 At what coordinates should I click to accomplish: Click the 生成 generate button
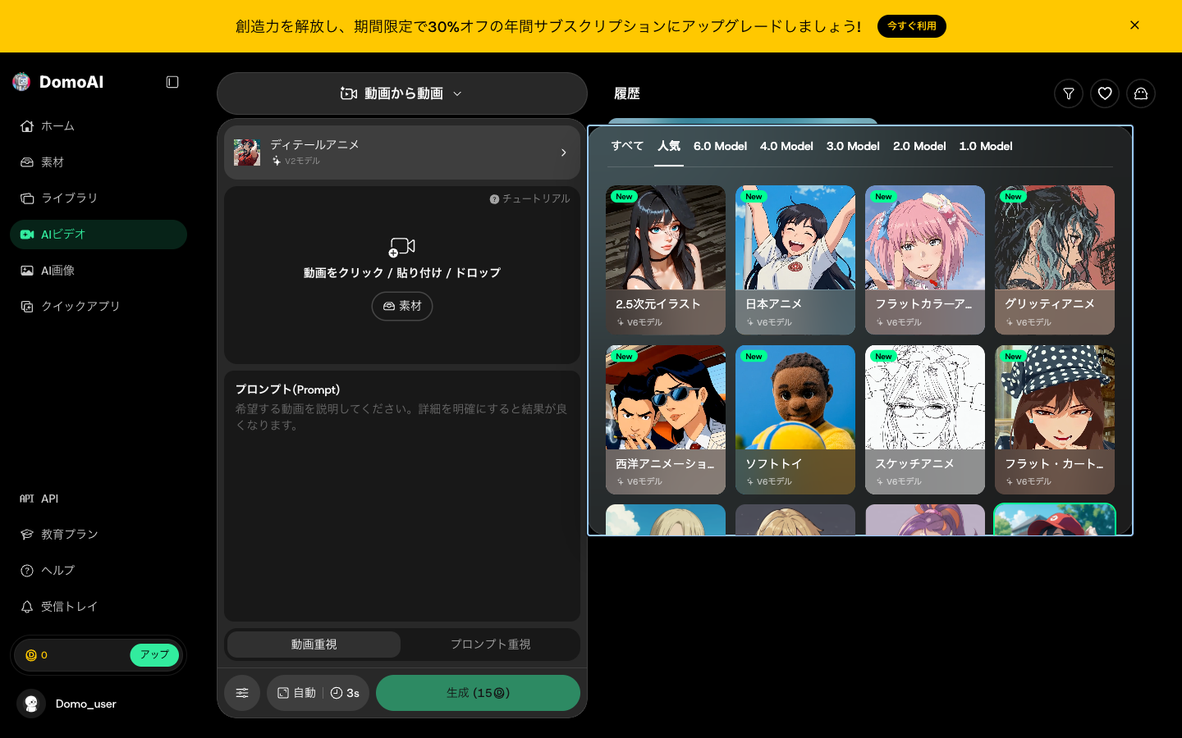(478, 693)
